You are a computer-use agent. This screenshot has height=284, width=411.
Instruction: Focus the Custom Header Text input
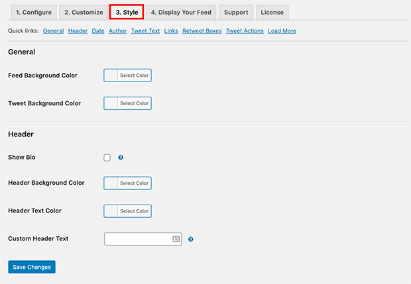tap(143, 239)
